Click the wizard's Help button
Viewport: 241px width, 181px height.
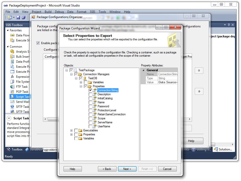point(73,169)
